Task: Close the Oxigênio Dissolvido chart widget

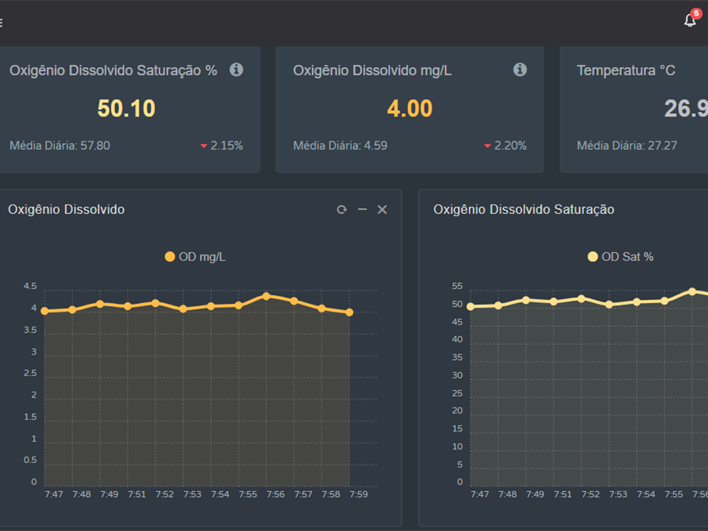Action: coord(382,209)
